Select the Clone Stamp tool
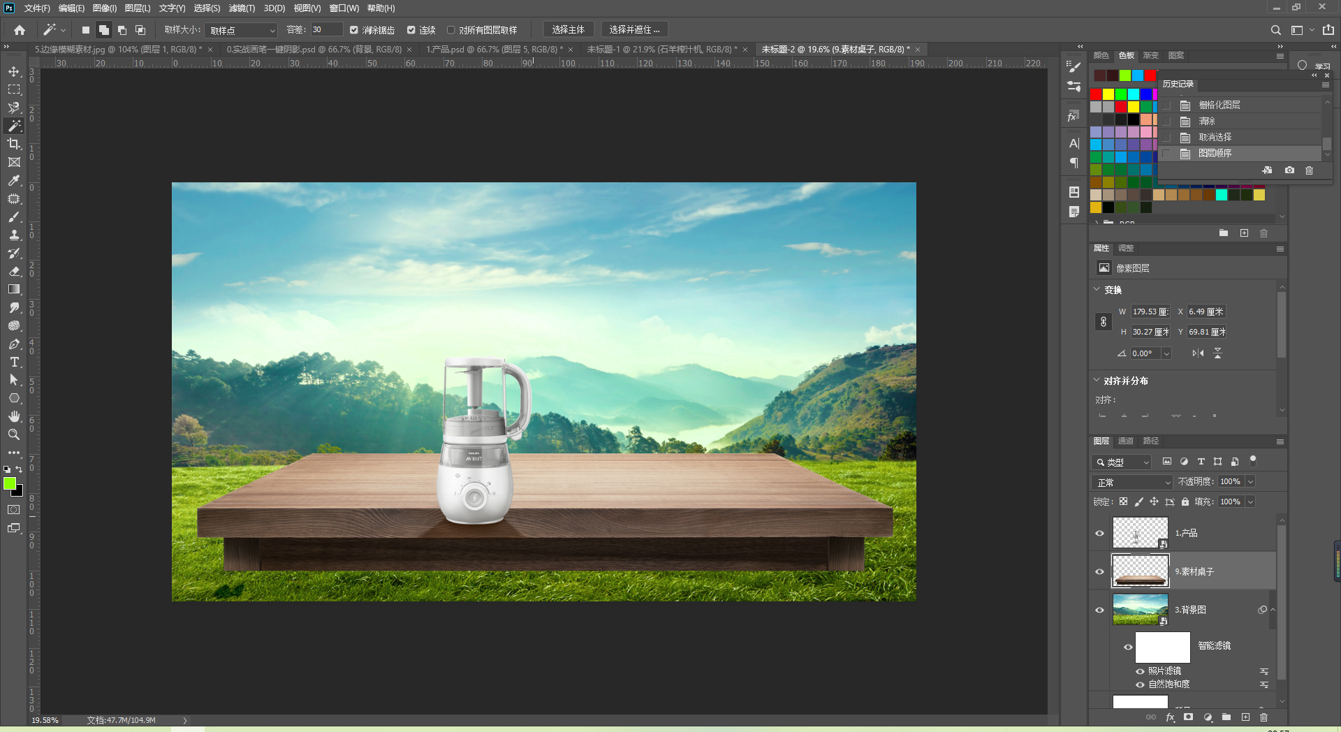The image size is (1341, 732). tap(14, 235)
